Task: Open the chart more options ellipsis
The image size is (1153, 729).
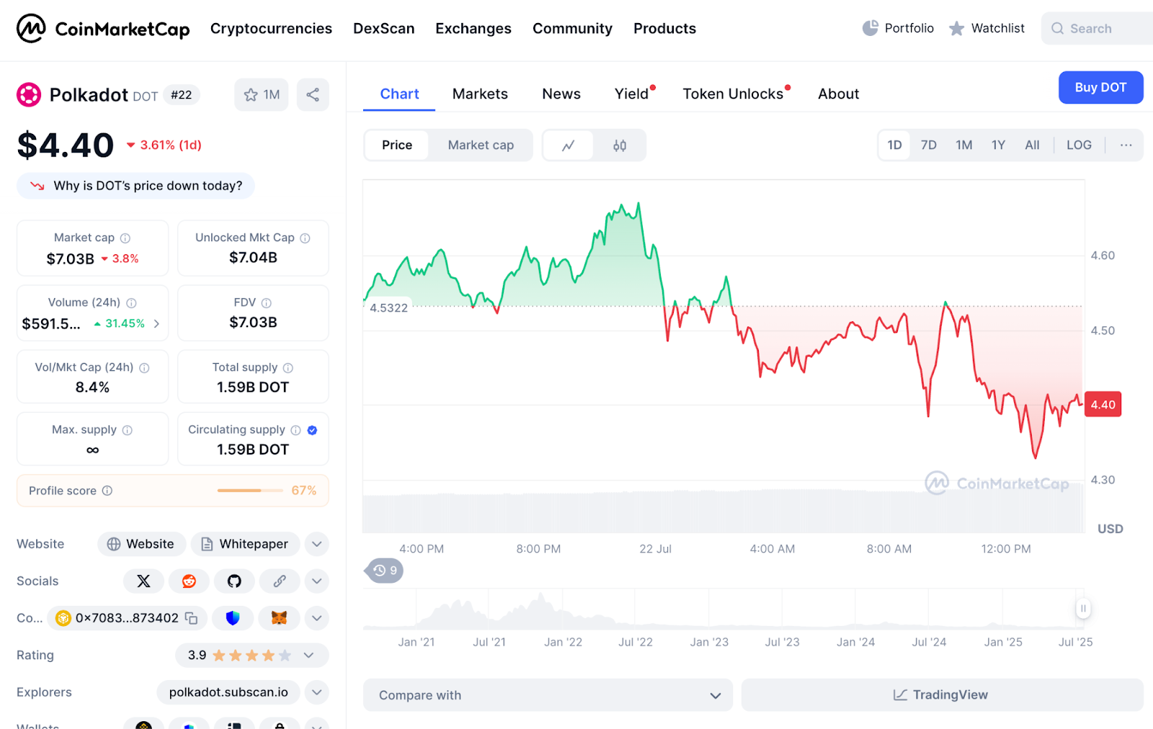Action: (1126, 146)
